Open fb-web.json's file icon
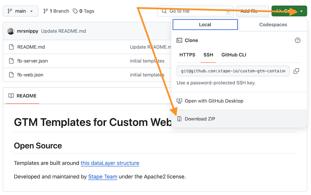311x195 pixels. (x=11, y=75)
